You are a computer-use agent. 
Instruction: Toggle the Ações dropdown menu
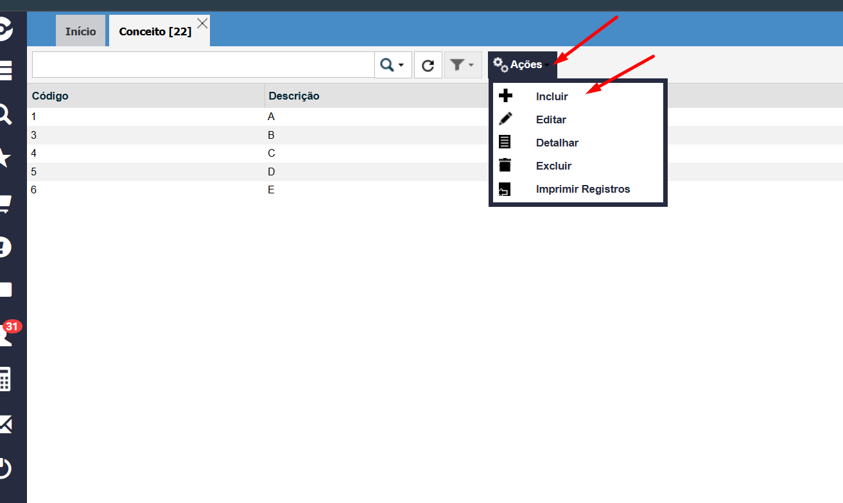click(x=522, y=65)
